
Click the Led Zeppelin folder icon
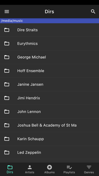pyautogui.click(x=7, y=152)
